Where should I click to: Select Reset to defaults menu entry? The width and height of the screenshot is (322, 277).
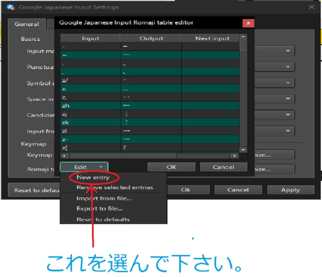(x=103, y=219)
